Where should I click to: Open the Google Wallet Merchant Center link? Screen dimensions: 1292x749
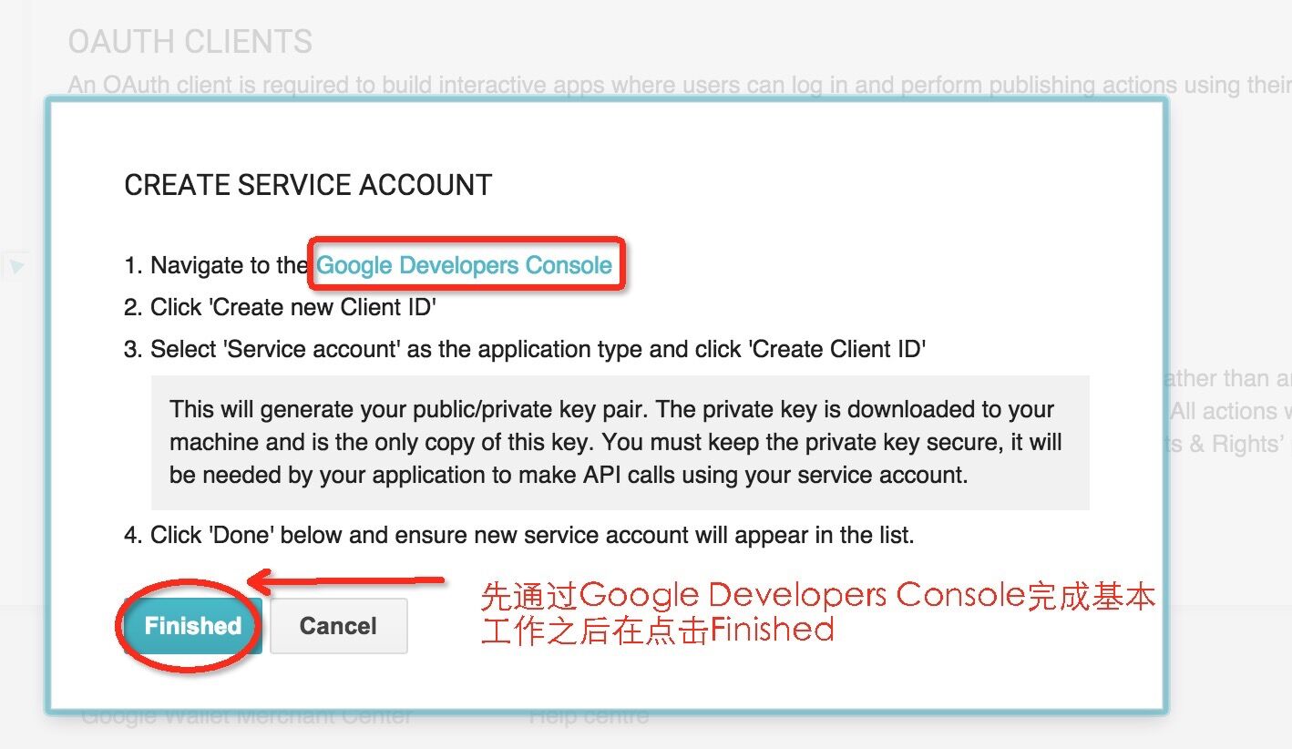pyautogui.click(x=247, y=717)
